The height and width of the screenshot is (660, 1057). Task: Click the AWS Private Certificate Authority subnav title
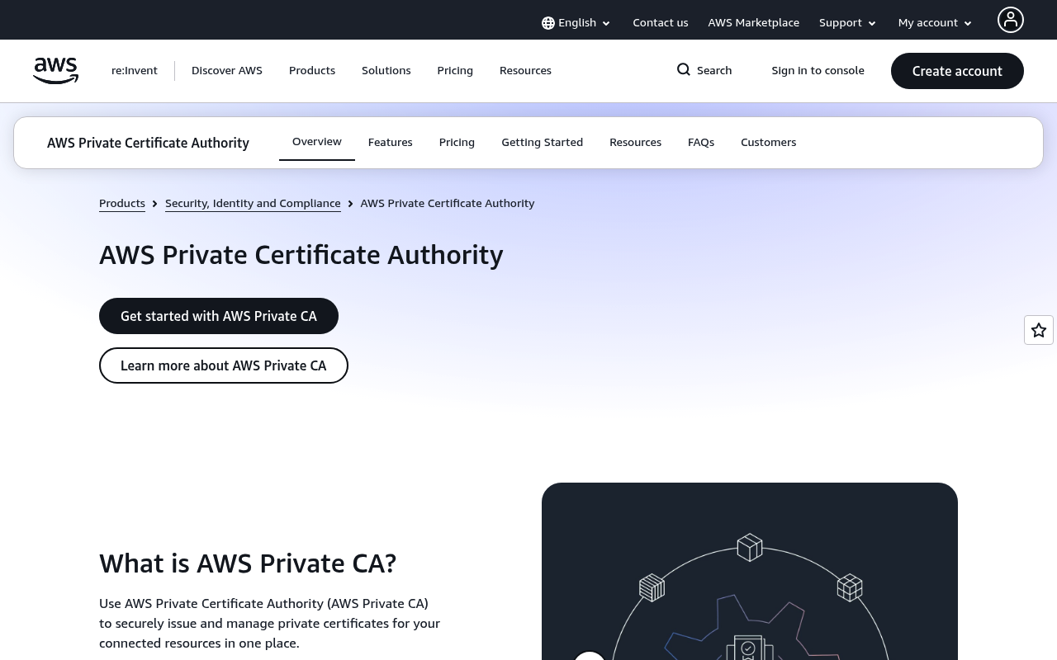coord(148,143)
